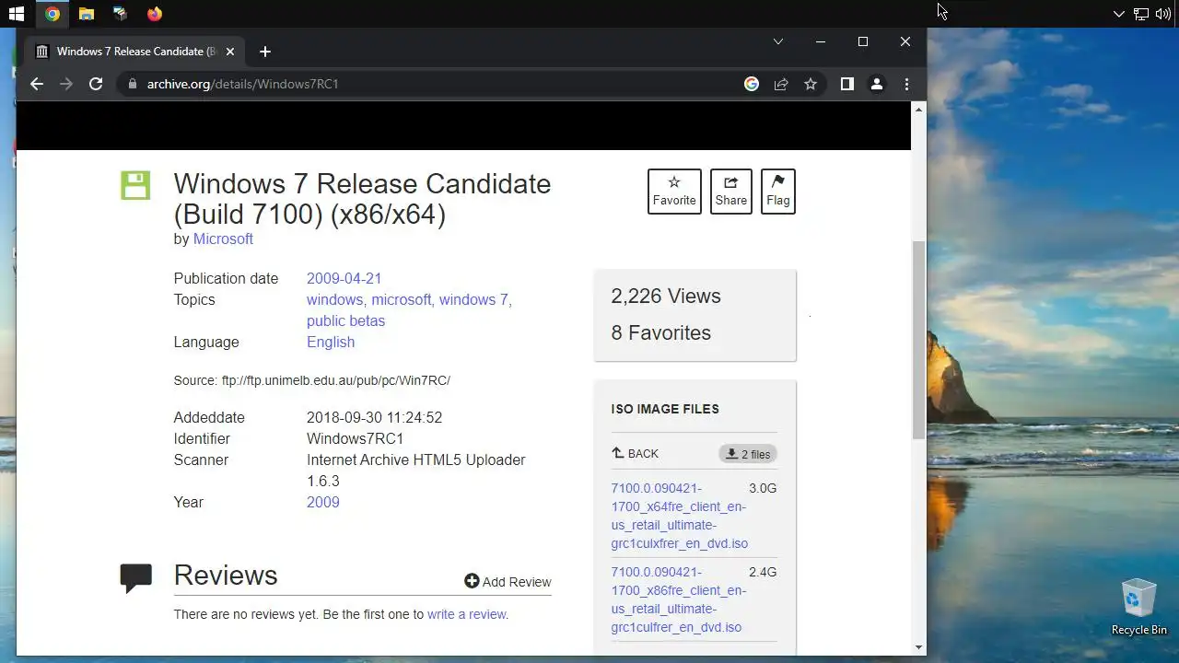Screen dimensions: 1179x663
Task: Bookmark this page with the star icon
Action: (x=811, y=84)
